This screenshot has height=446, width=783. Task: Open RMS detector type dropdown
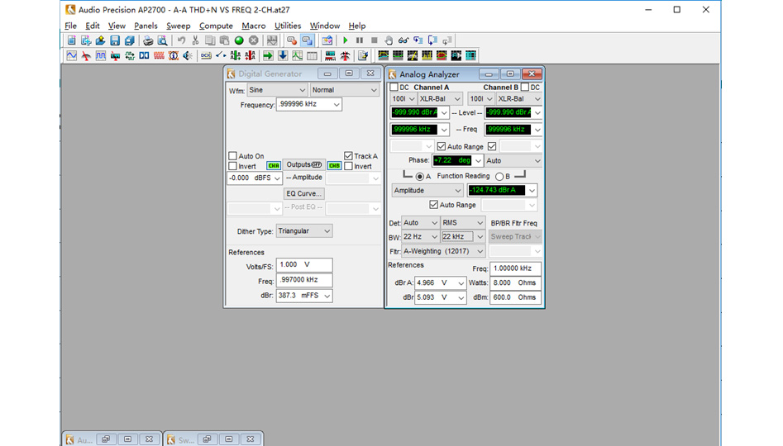click(463, 222)
